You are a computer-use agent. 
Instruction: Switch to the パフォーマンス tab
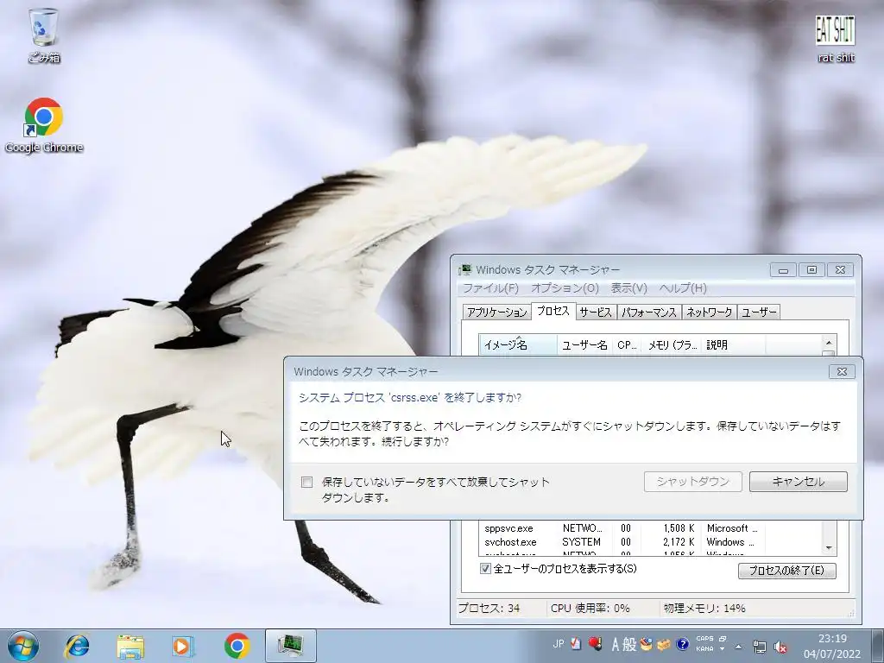(x=649, y=312)
